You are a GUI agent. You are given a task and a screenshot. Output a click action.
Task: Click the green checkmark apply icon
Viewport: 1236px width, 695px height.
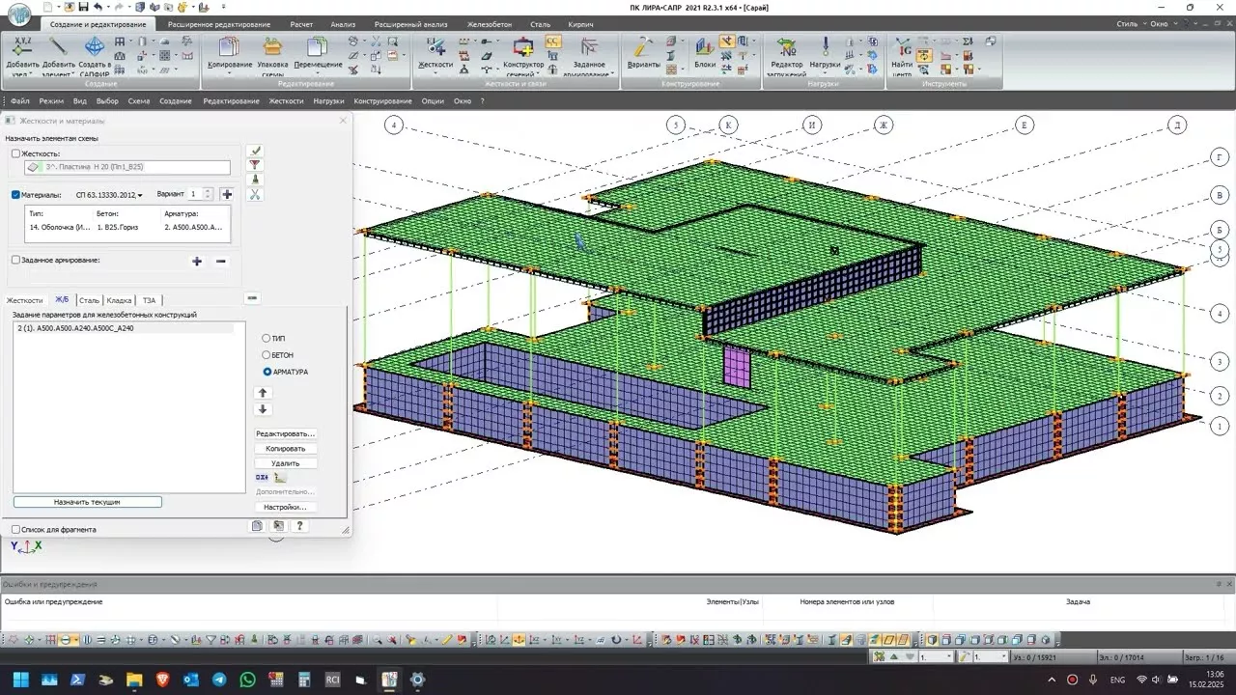coord(255,151)
